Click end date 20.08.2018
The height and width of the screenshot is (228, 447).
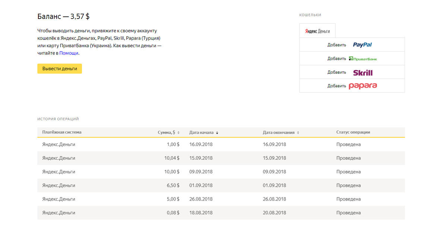click(x=275, y=213)
